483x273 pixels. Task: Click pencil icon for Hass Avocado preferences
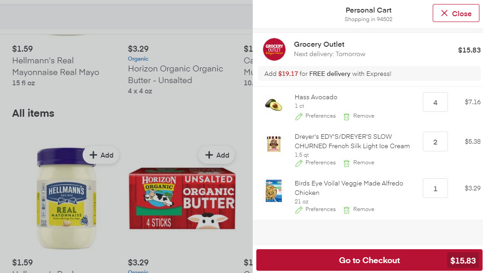tap(299, 116)
